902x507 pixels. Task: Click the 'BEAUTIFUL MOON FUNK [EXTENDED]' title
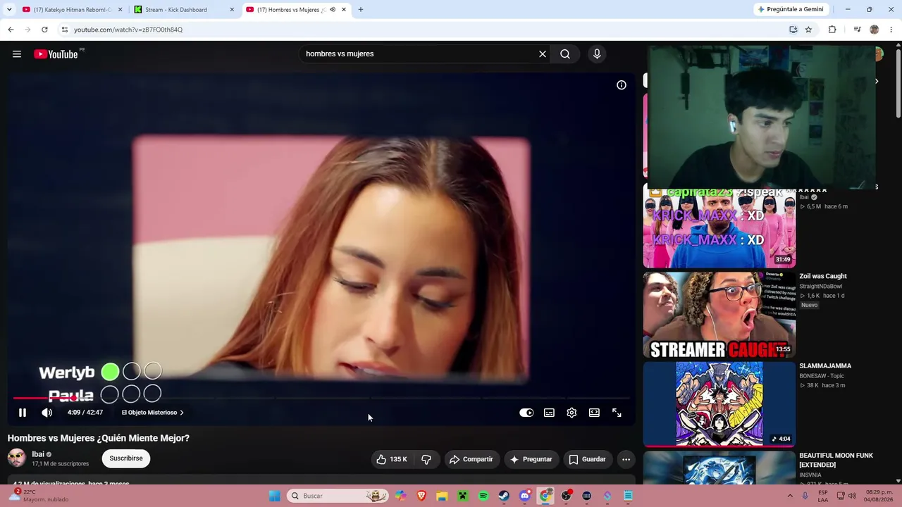click(x=836, y=461)
